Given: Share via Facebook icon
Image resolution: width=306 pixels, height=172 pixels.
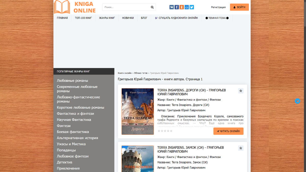Looking at the screenshot, I should pos(176,7).
